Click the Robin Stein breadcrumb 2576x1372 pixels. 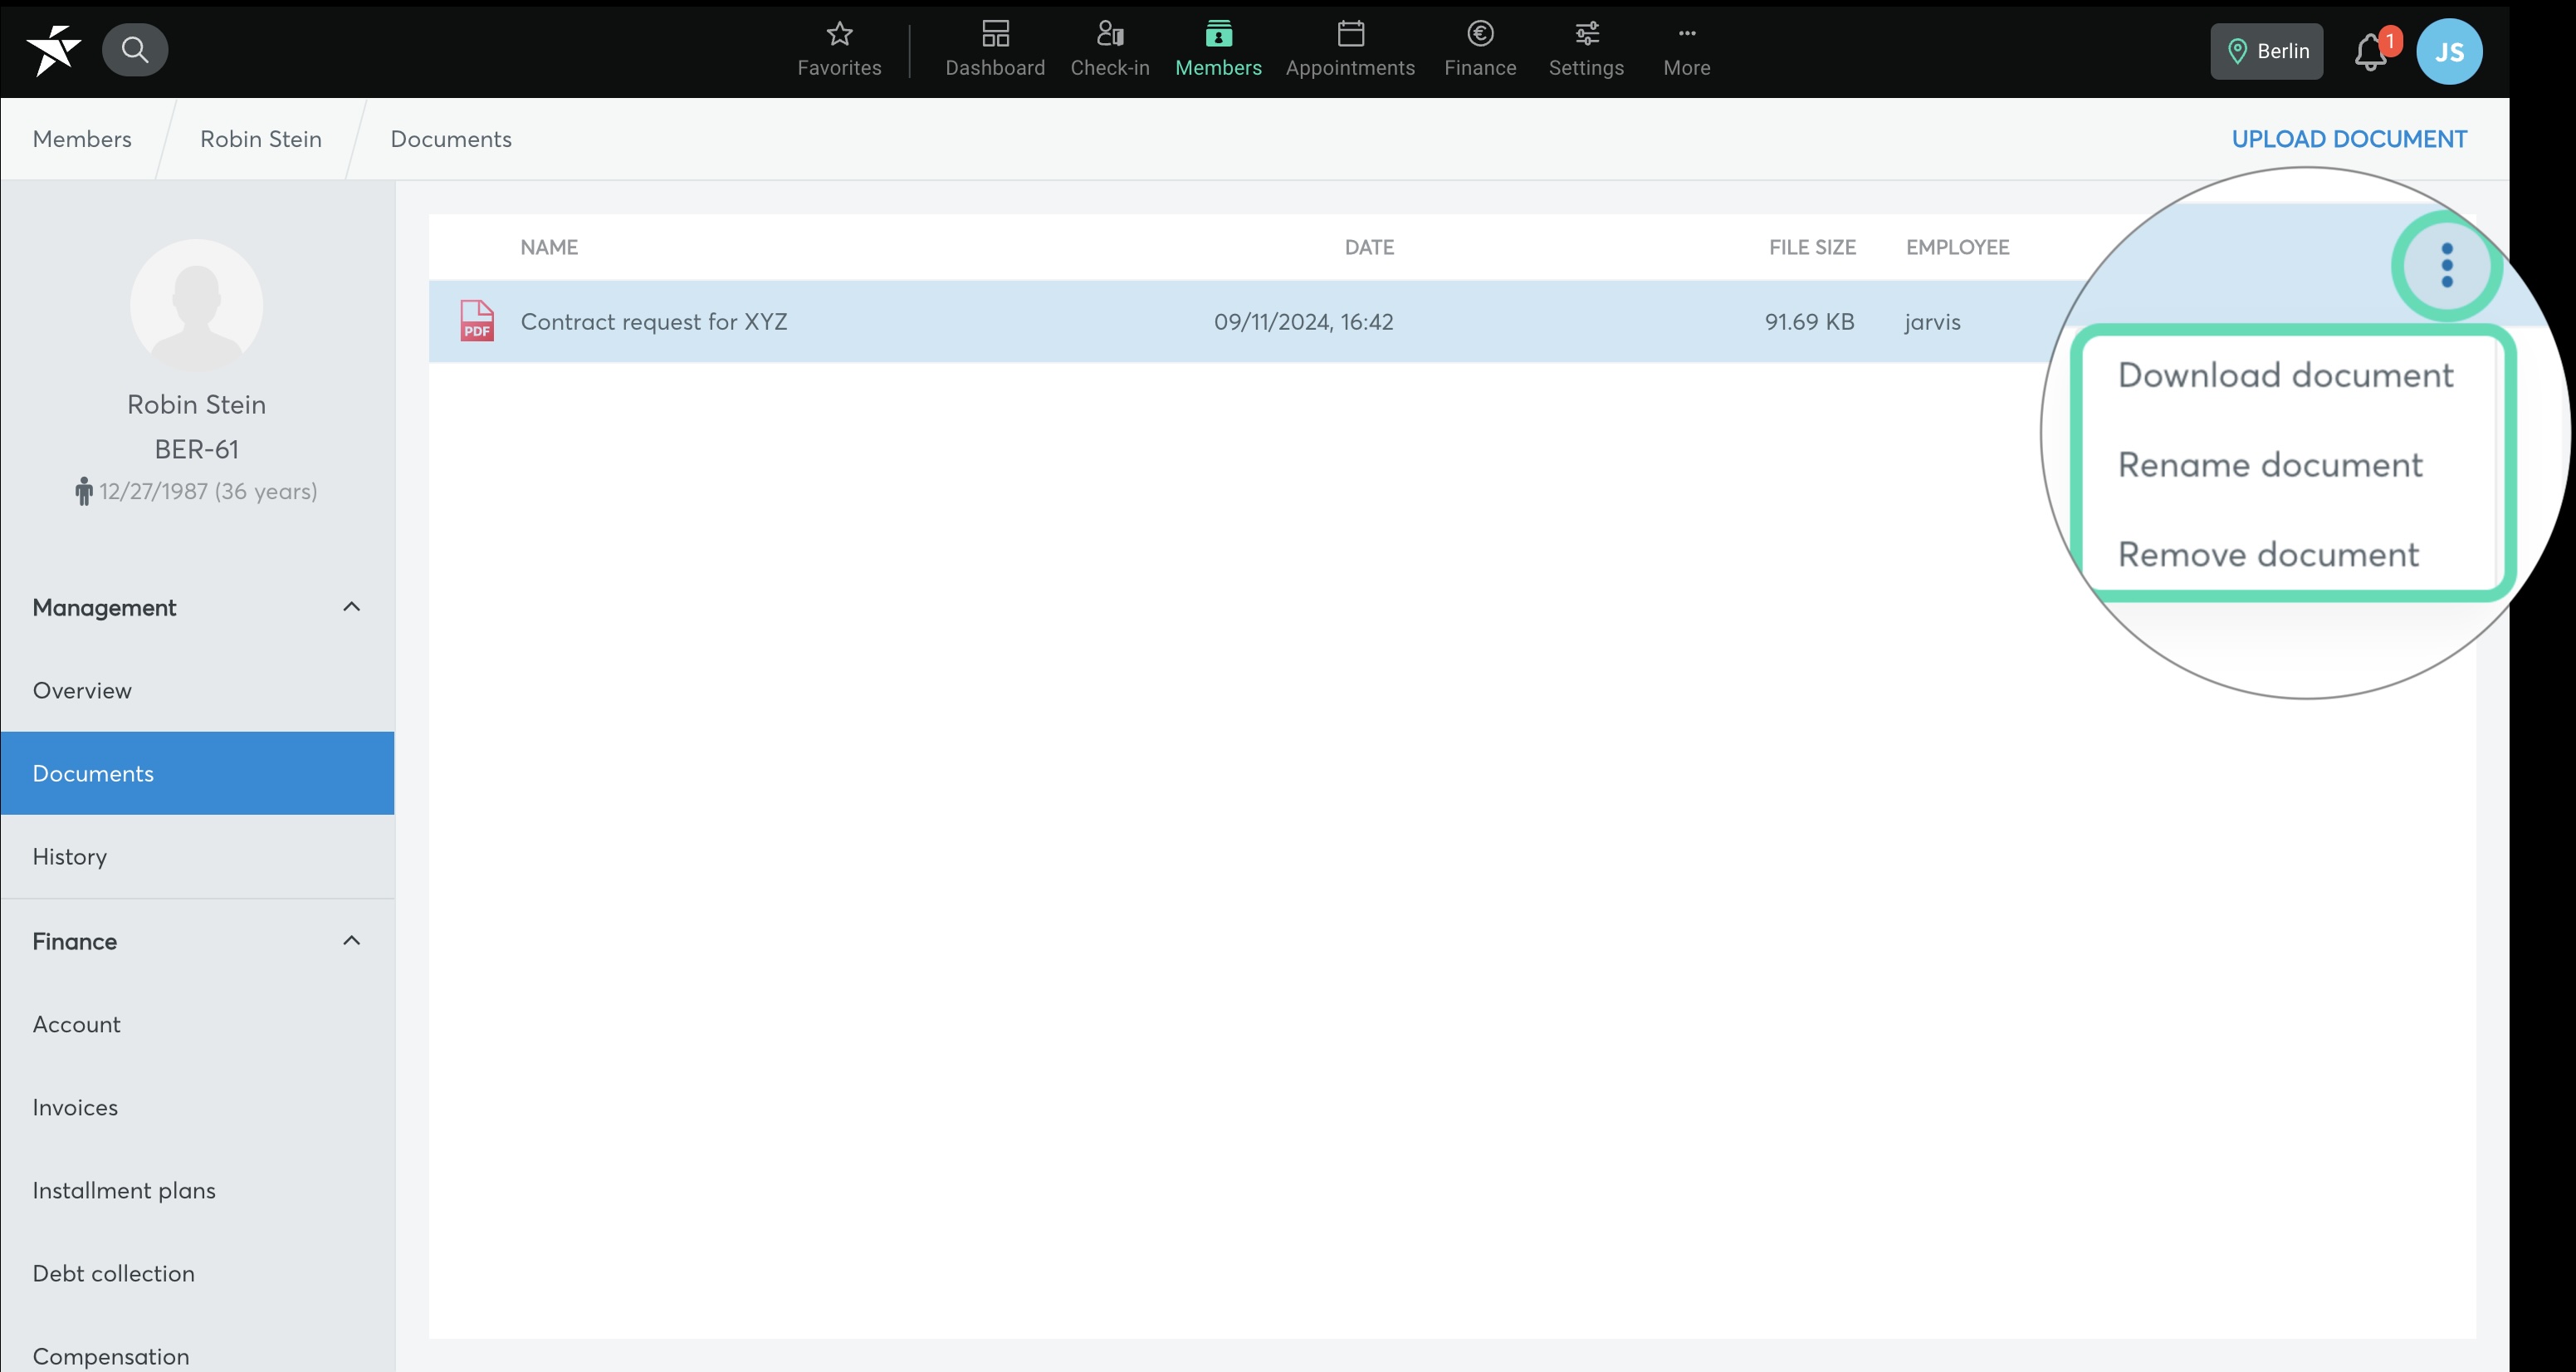pyautogui.click(x=261, y=139)
